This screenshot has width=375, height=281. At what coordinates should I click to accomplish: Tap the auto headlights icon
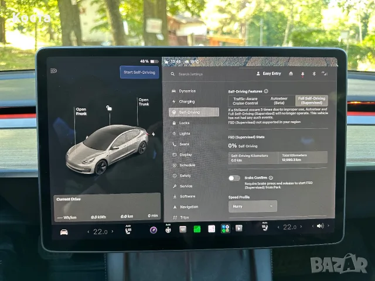click(53, 71)
